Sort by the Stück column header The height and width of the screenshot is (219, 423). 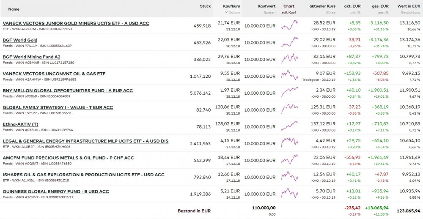pyautogui.click(x=205, y=6)
